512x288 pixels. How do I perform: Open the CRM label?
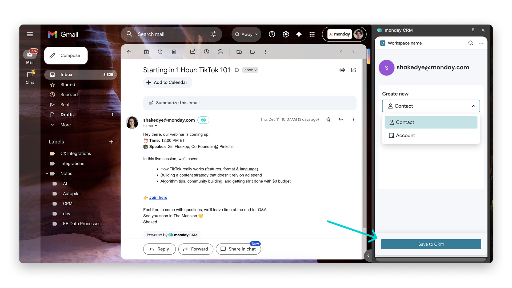67,204
